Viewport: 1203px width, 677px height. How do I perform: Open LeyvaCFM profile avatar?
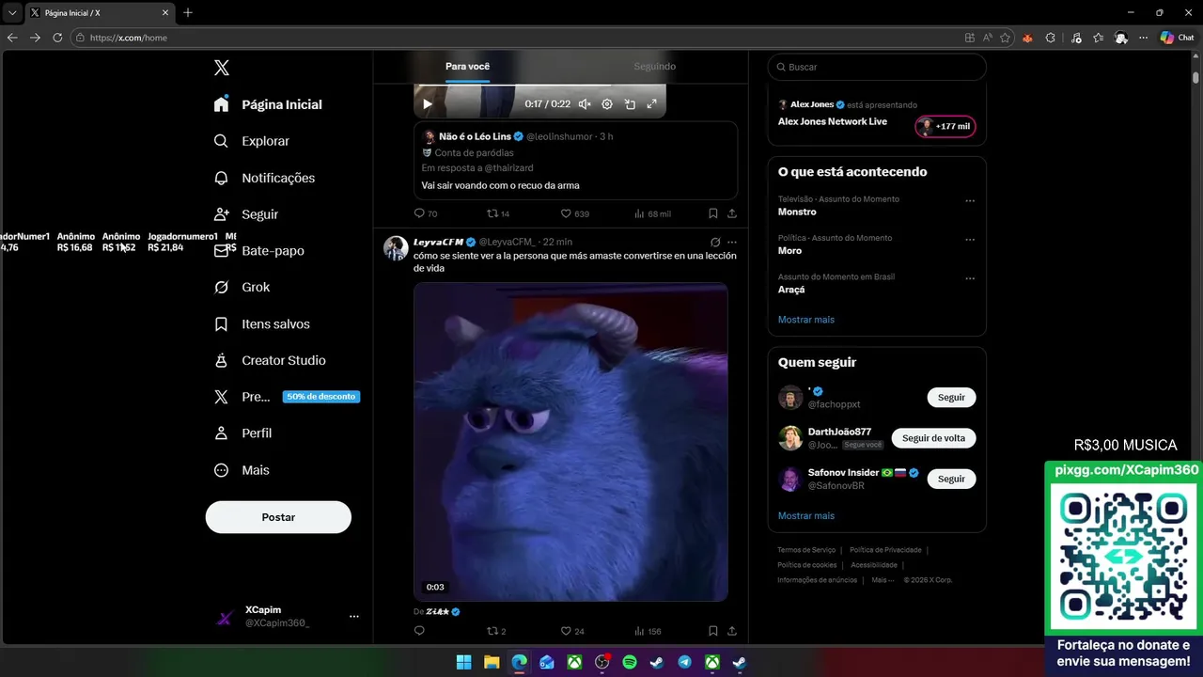(396, 248)
